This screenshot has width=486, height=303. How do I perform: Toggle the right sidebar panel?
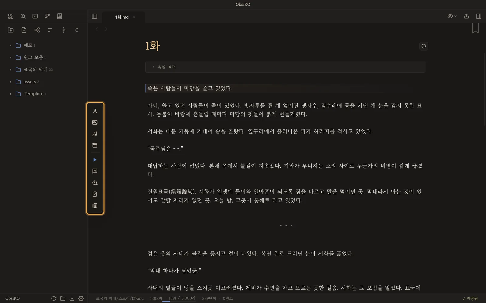[478, 16]
